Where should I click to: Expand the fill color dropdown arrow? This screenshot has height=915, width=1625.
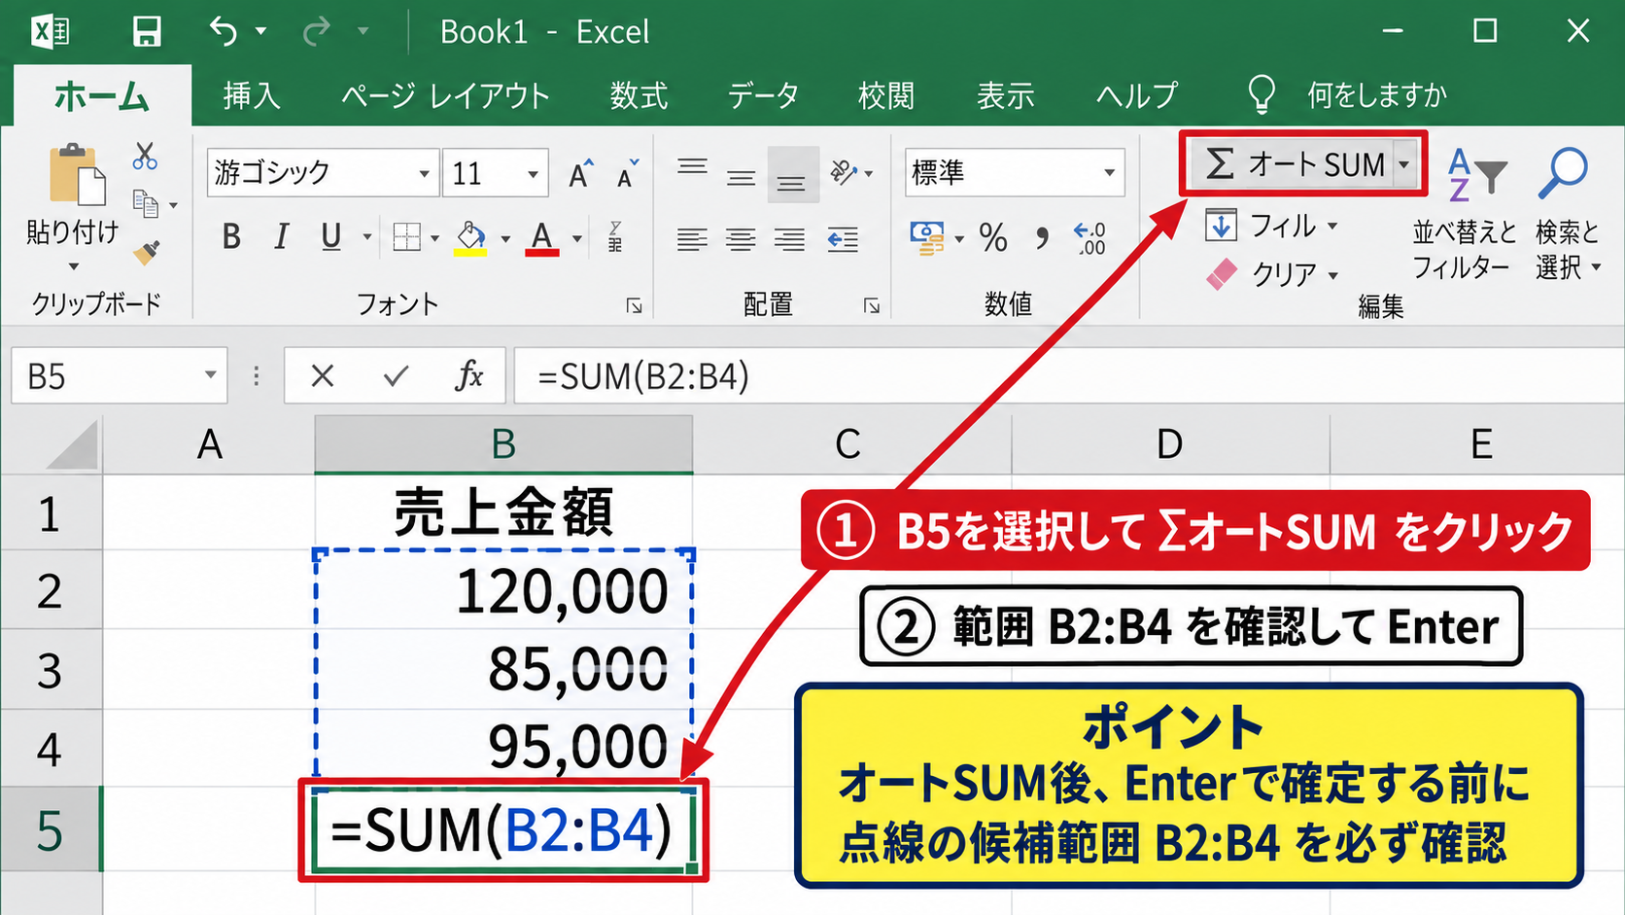505,237
